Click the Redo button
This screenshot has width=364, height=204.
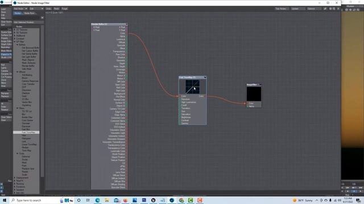pyautogui.click(x=56, y=8)
